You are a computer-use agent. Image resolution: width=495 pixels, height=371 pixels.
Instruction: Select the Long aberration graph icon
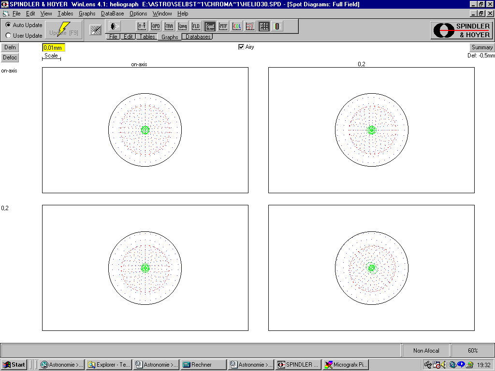pyautogui.click(x=183, y=26)
